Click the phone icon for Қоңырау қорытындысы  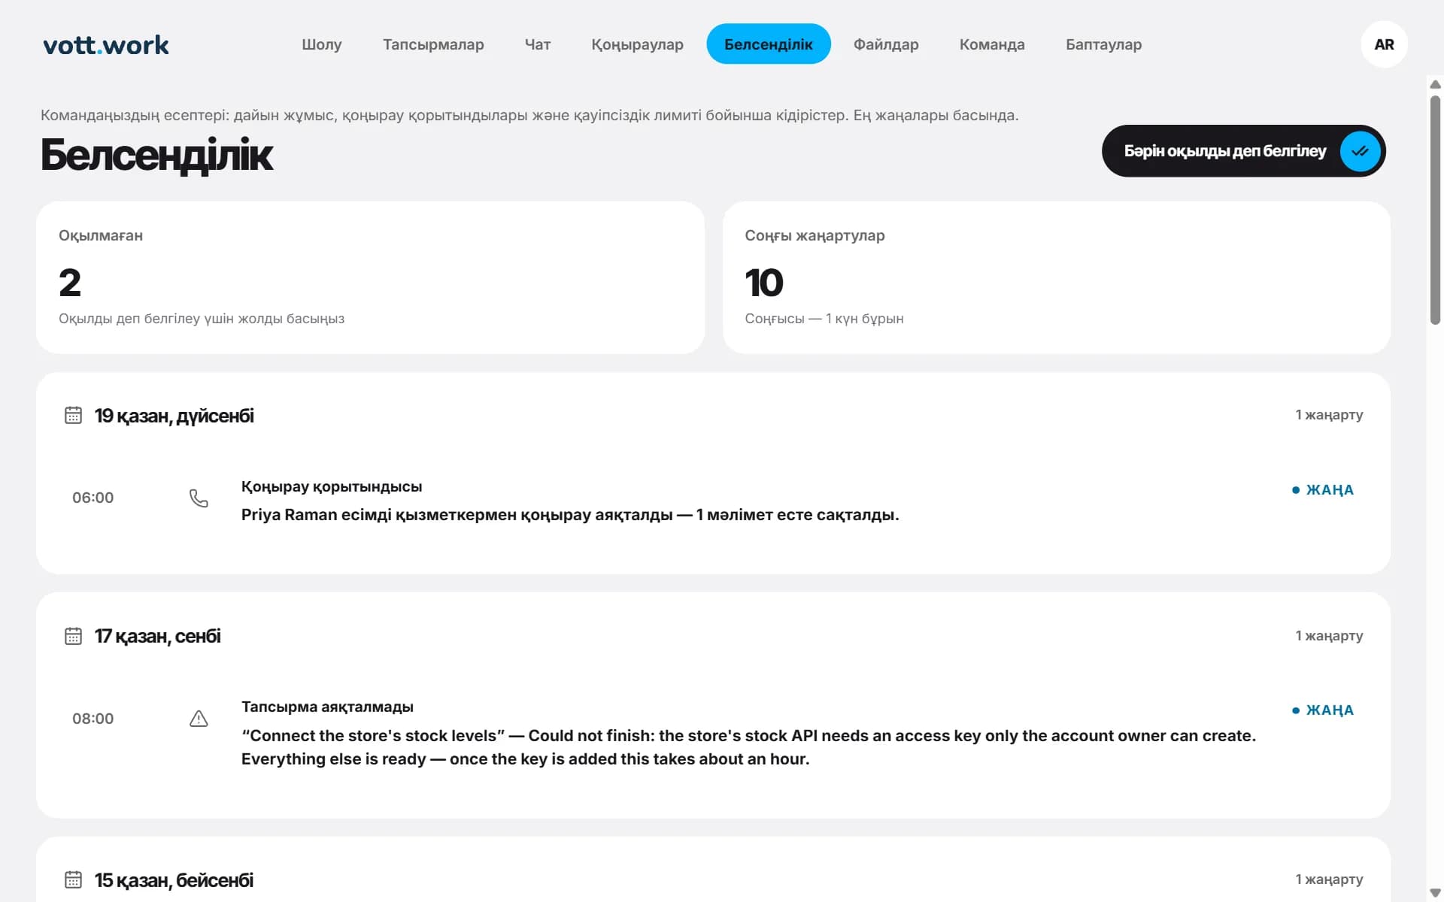(199, 498)
